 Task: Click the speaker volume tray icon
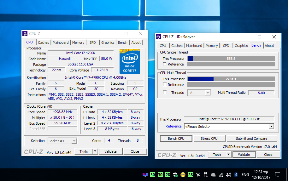(228, 175)
